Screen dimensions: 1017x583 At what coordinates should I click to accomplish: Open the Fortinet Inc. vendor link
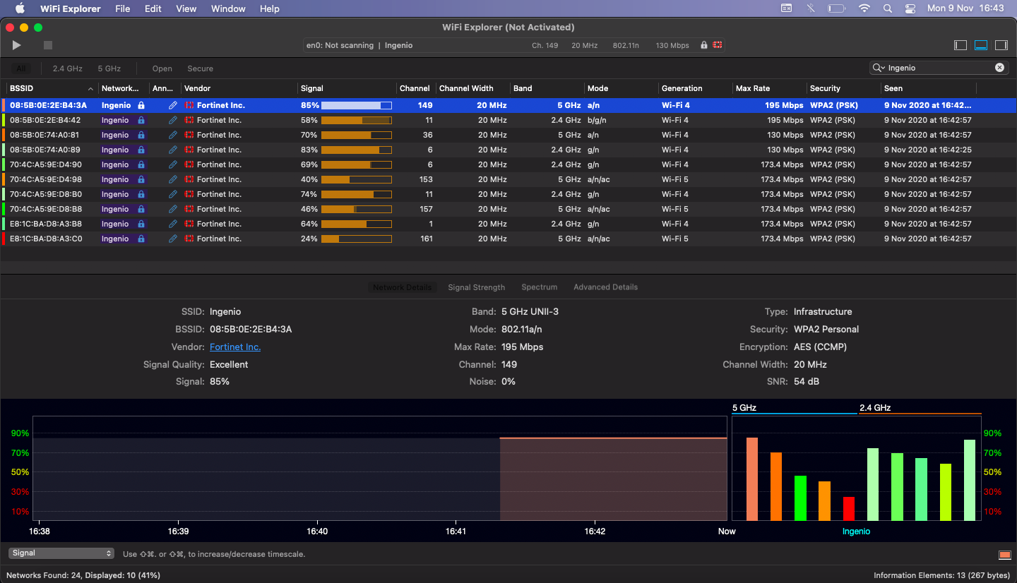point(235,347)
